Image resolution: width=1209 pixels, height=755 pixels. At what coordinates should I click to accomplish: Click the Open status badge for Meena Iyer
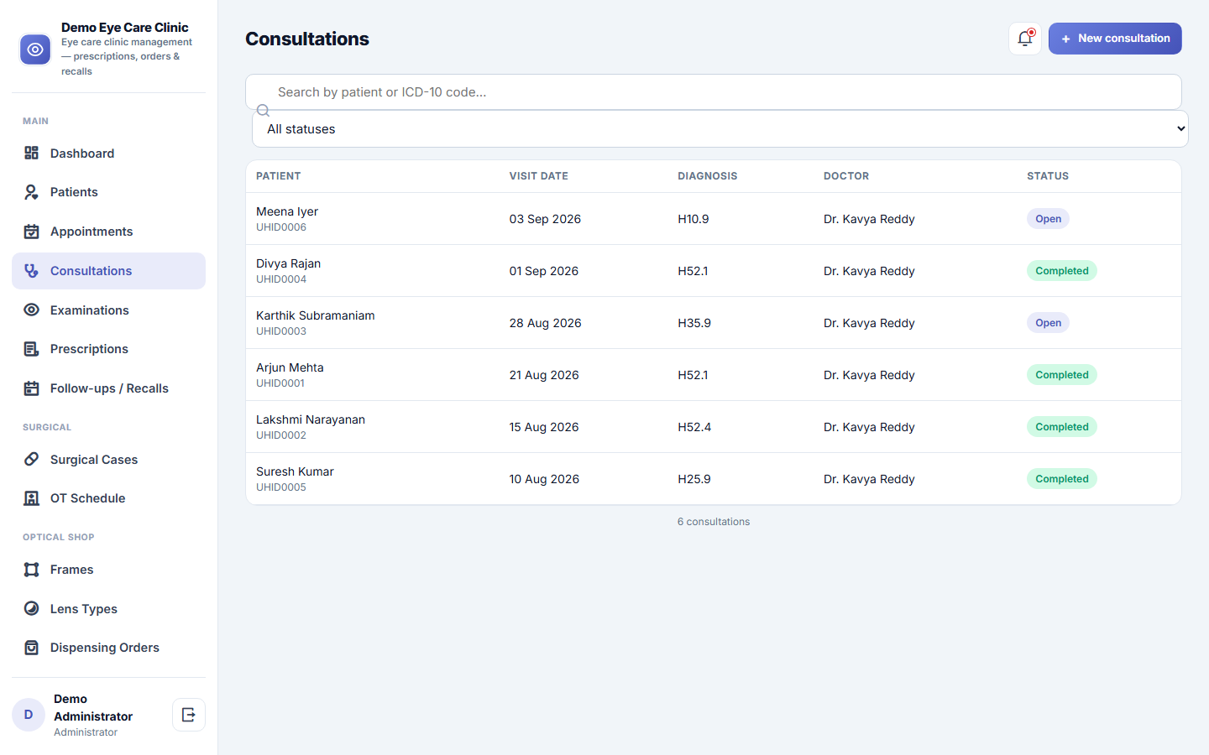(x=1048, y=219)
